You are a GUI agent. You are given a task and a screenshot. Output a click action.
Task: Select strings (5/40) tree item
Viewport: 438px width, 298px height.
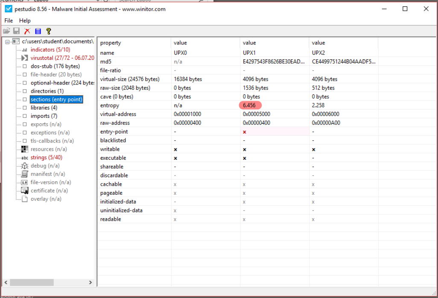47,158
